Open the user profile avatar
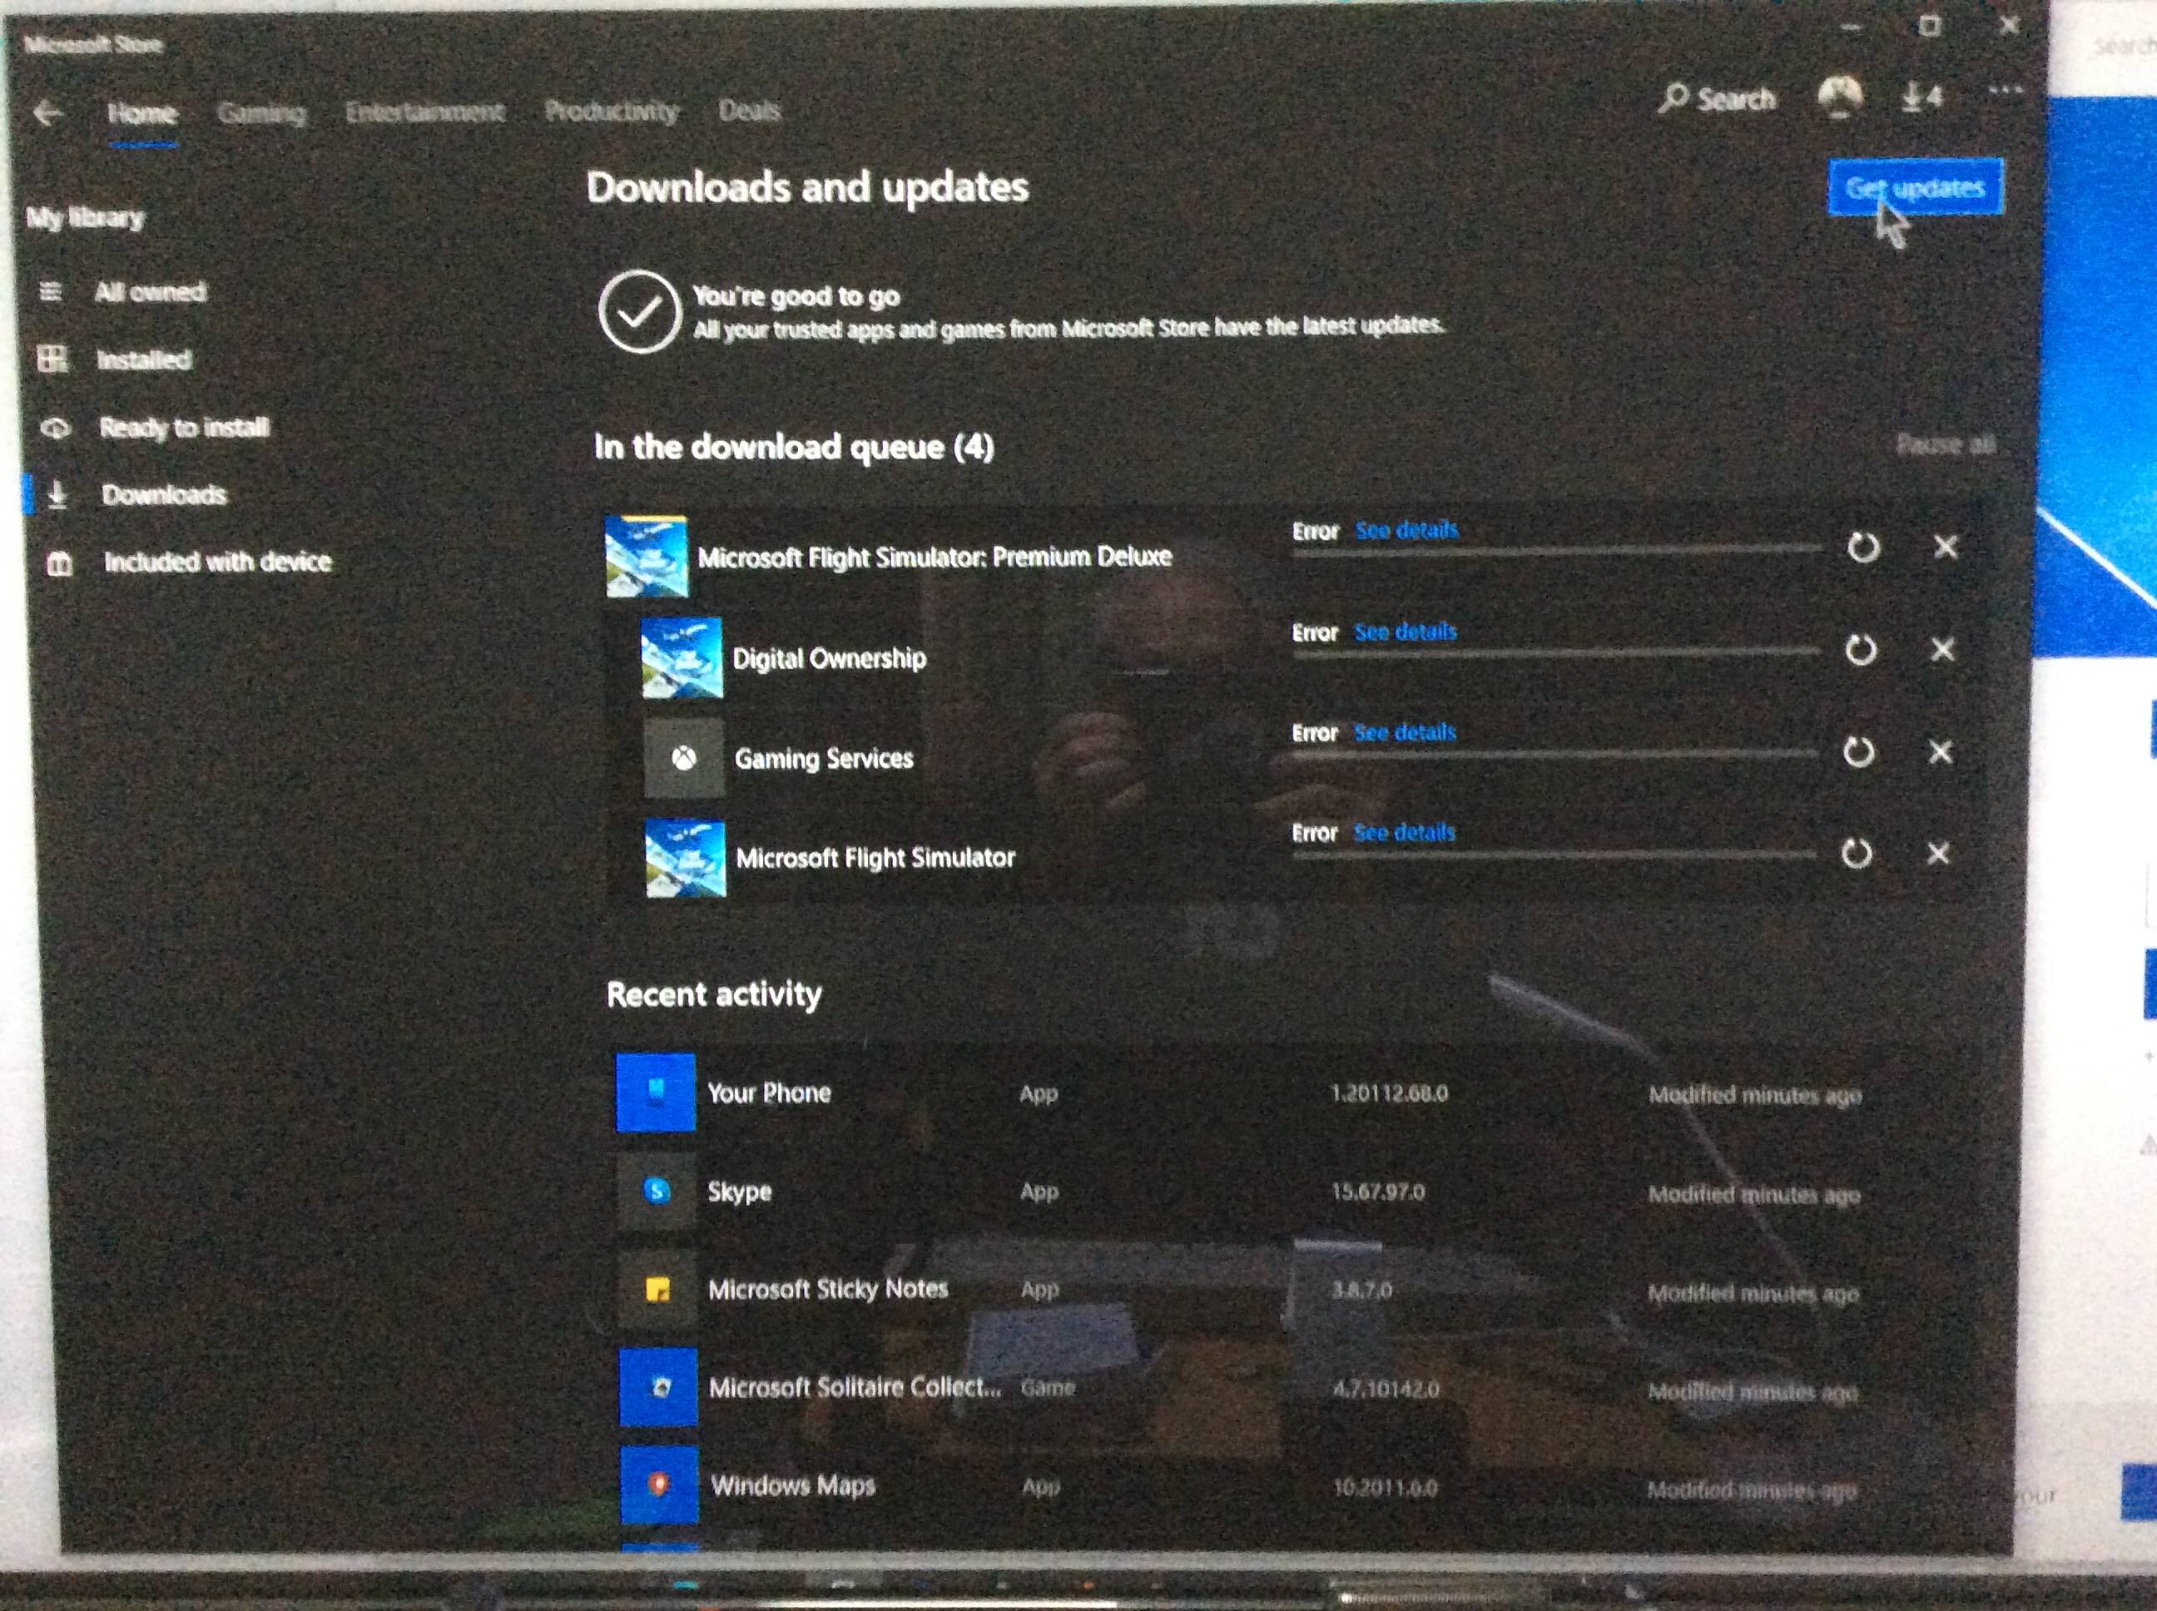The width and height of the screenshot is (2157, 1611). [x=1839, y=97]
